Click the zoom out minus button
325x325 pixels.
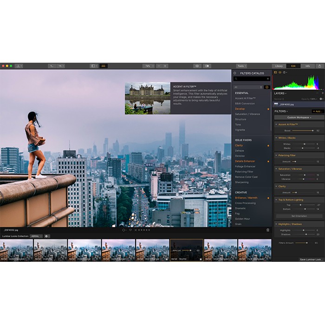(x=158, y=66)
